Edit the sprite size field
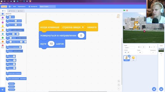 pos(140,52)
